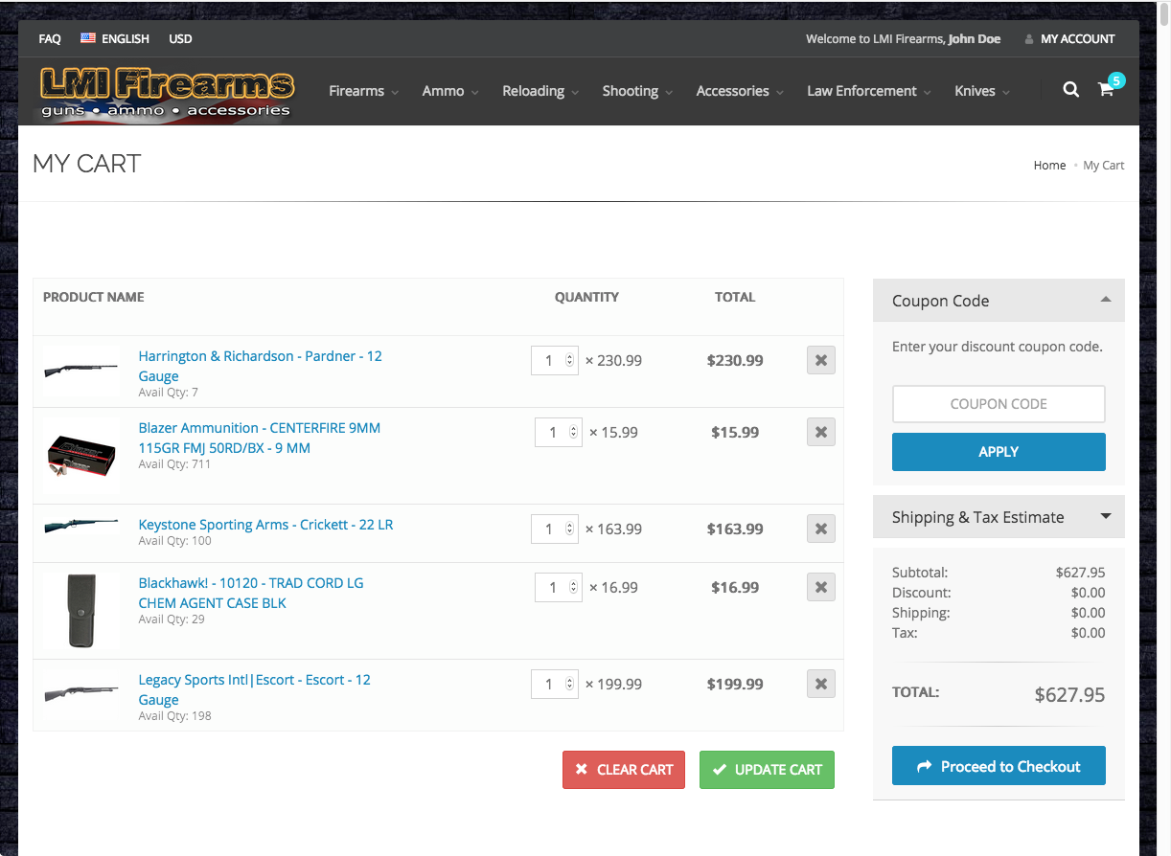Click the $230.99 row total
1171x856 pixels.
[735, 361]
